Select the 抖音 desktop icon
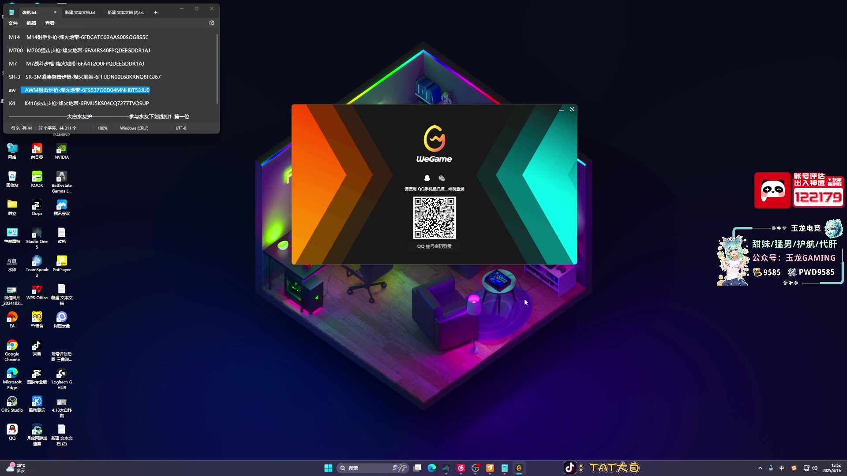 click(37, 349)
